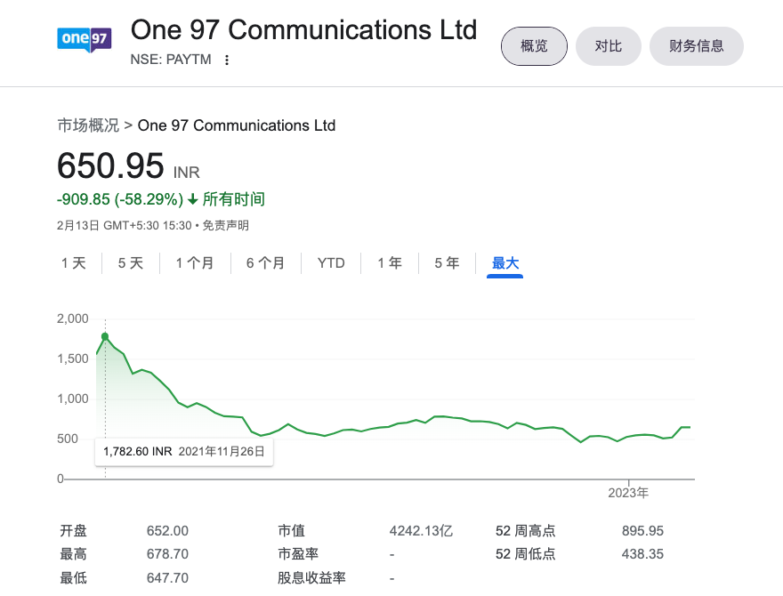The image size is (783, 596).
Task: Open the 免责声明 disclaimer link
Action: click(x=226, y=226)
